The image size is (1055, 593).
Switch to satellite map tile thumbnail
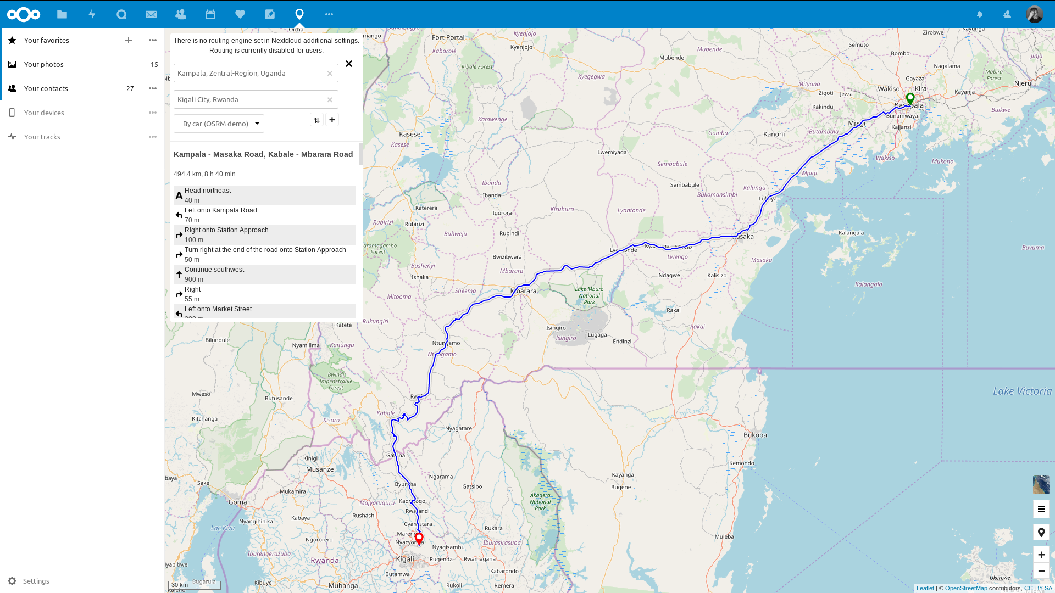1041,485
